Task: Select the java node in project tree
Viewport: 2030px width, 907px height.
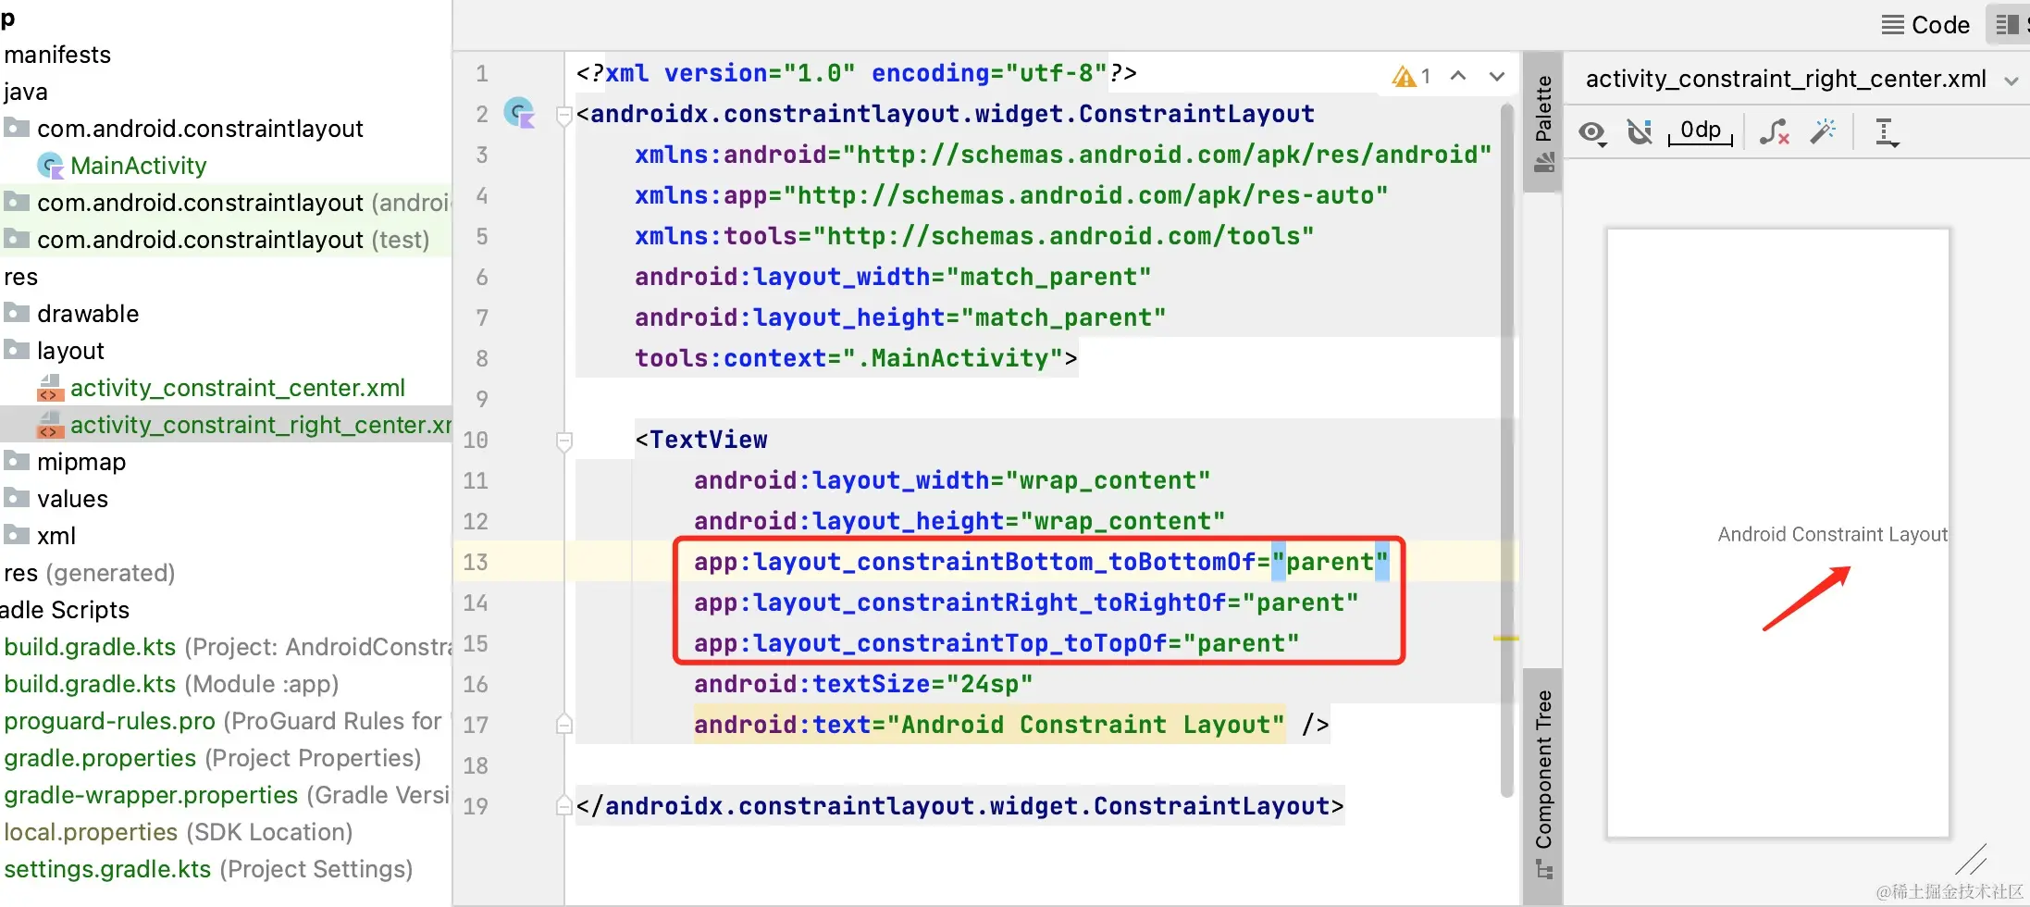Action: (26, 92)
